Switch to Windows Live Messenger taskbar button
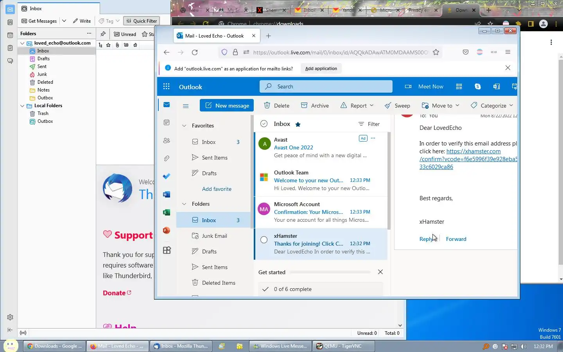This screenshot has width=563, height=352. [x=281, y=346]
